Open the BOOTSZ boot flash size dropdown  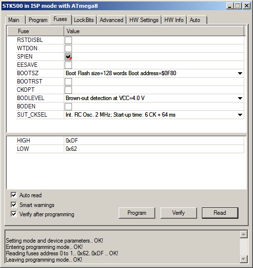pos(240,74)
